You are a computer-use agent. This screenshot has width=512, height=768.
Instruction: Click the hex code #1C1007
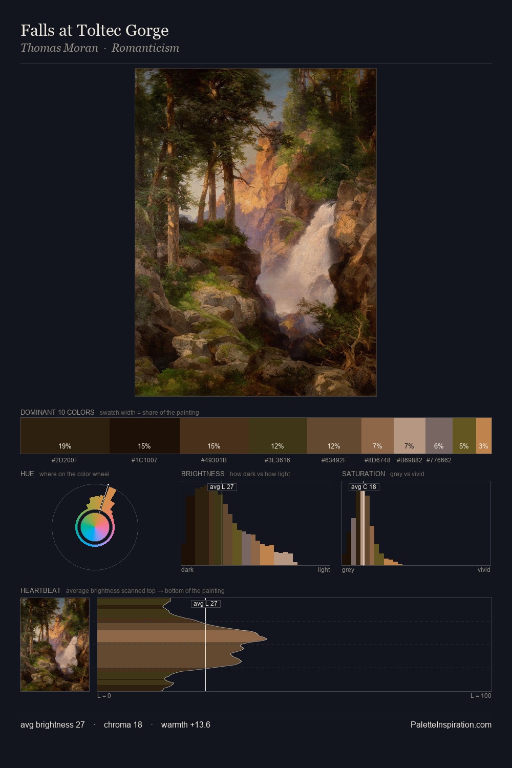coord(144,460)
